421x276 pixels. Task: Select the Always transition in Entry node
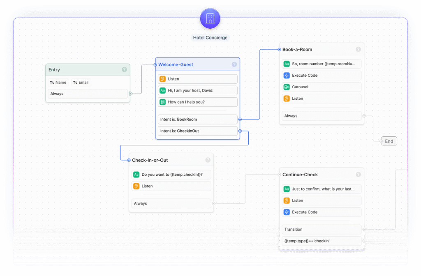pos(87,94)
